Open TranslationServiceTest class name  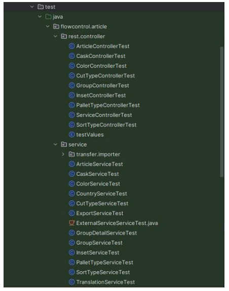click(105, 282)
